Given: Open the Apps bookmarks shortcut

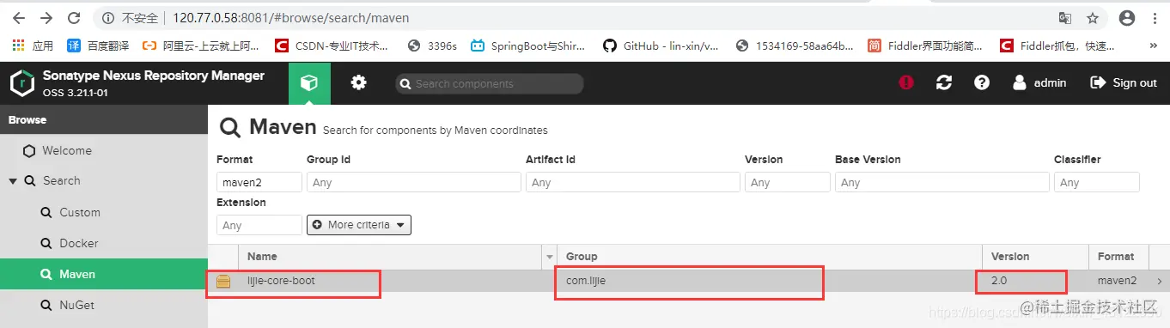Looking at the screenshot, I should pos(33,46).
